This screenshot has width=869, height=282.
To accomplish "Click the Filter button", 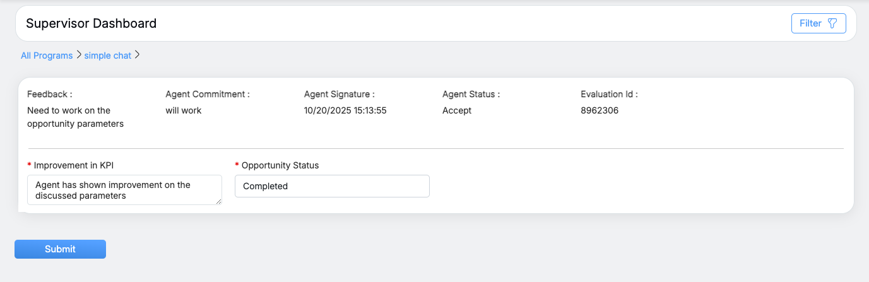I will [x=818, y=23].
